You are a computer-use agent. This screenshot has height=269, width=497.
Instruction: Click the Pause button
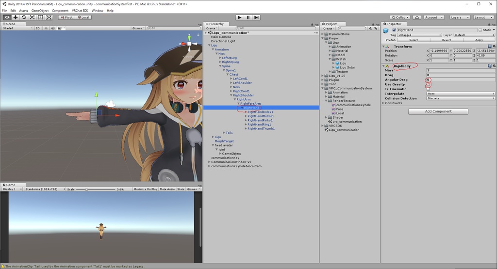pos(248,17)
